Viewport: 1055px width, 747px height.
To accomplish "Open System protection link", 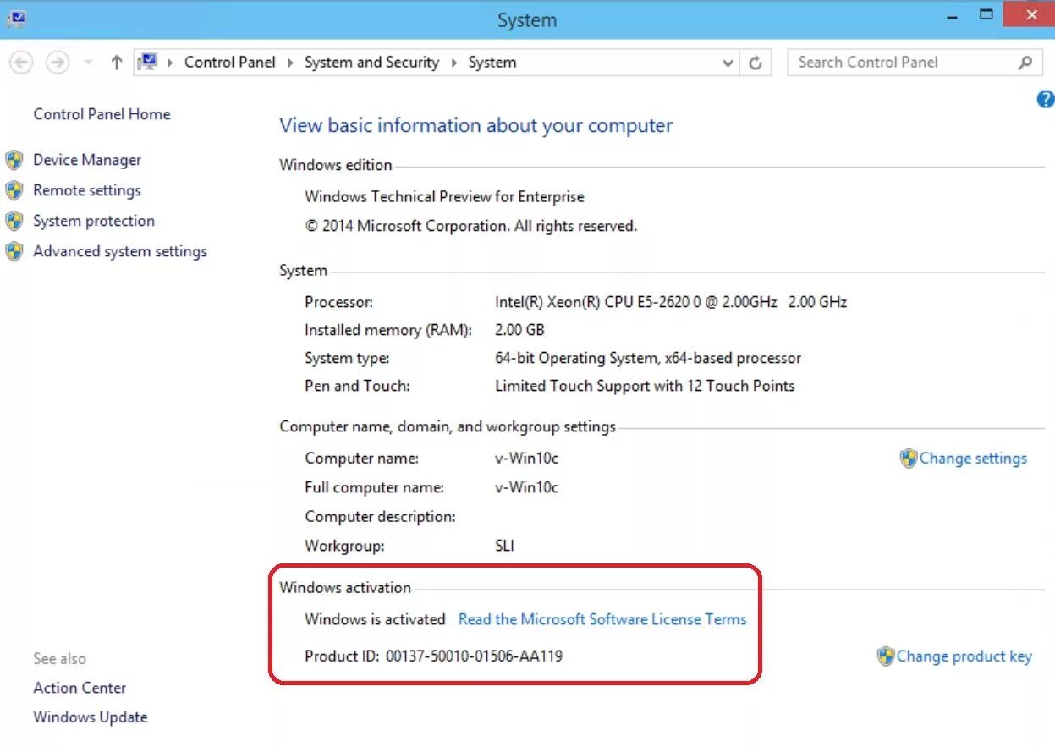I will [x=94, y=221].
